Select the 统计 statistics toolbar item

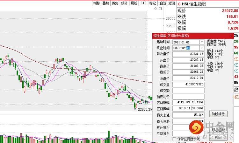click(124, 3)
